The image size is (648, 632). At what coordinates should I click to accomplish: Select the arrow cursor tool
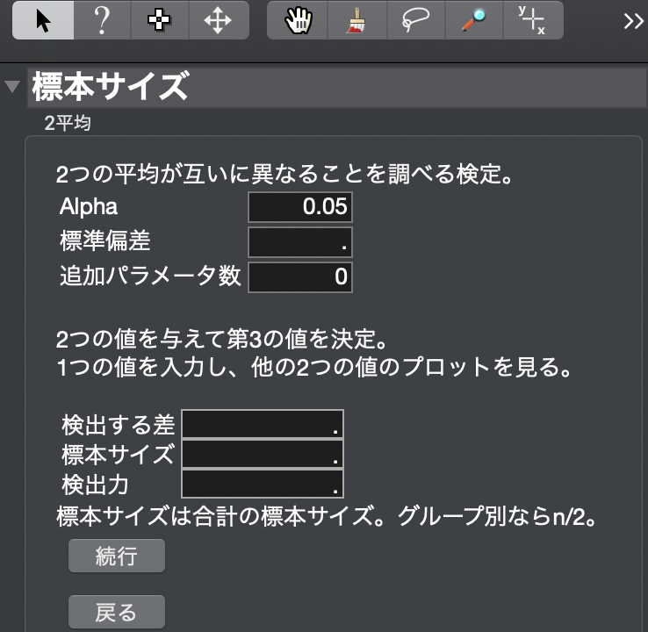coord(43,20)
